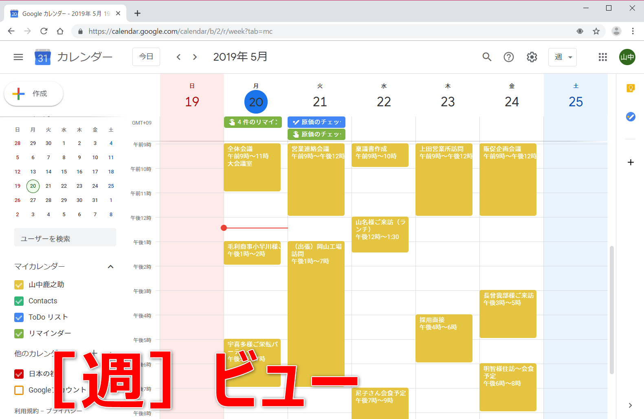The width and height of the screenshot is (644, 419).
Task: Select Tuesday 21 date header
Action: tap(320, 102)
